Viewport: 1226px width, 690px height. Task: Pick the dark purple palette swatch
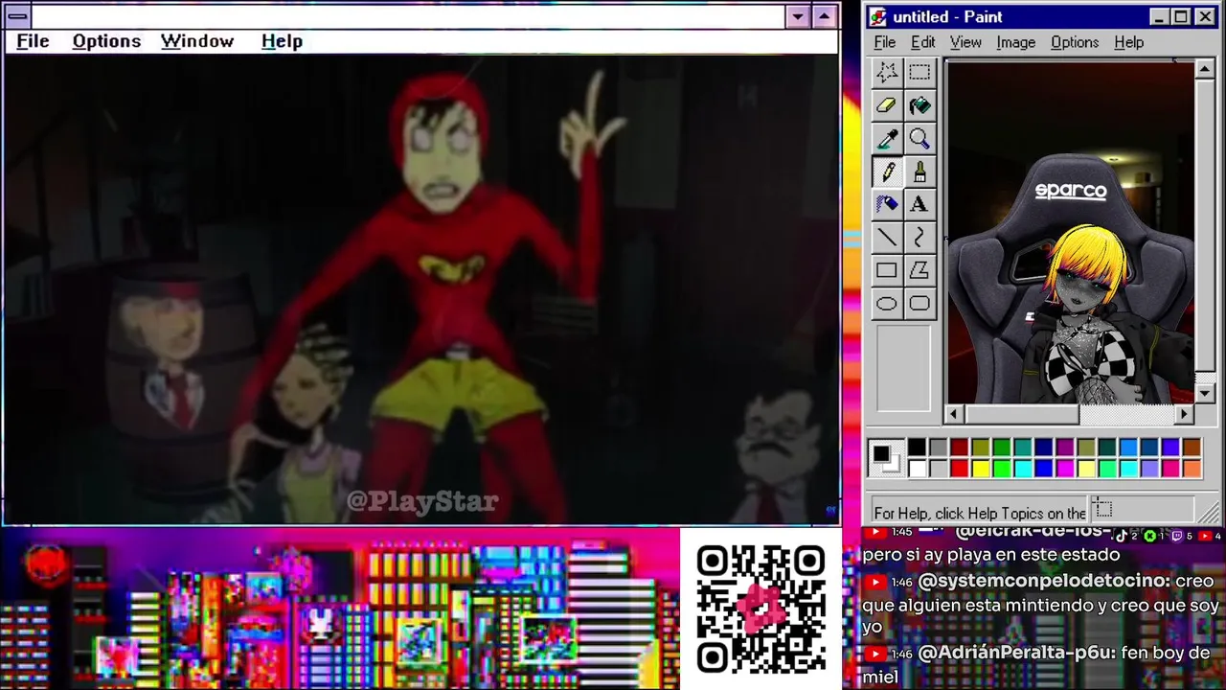point(1064,448)
